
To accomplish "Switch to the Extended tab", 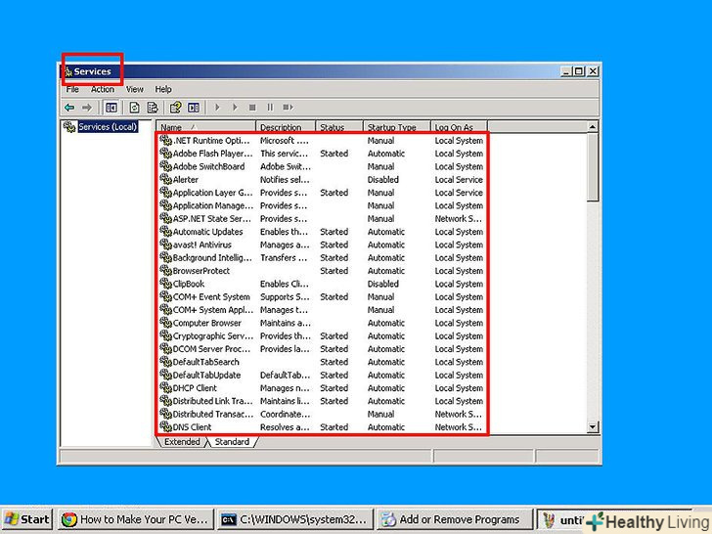I will pyautogui.click(x=182, y=442).
